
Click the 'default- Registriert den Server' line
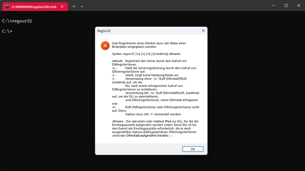pyautogui.click(x=150, y=63)
